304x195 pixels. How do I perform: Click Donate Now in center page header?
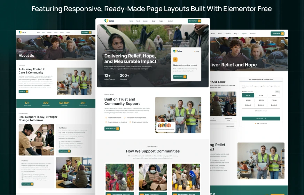click(x=194, y=21)
